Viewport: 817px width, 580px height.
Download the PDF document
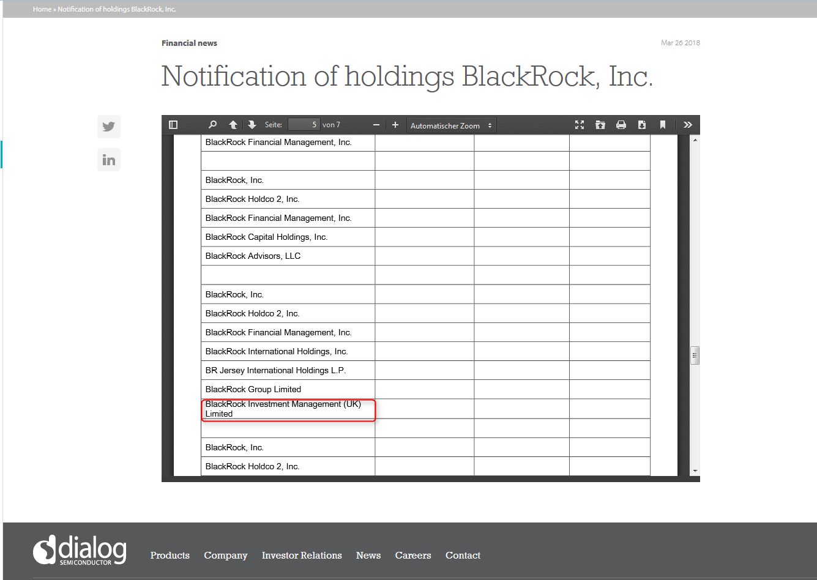click(642, 125)
